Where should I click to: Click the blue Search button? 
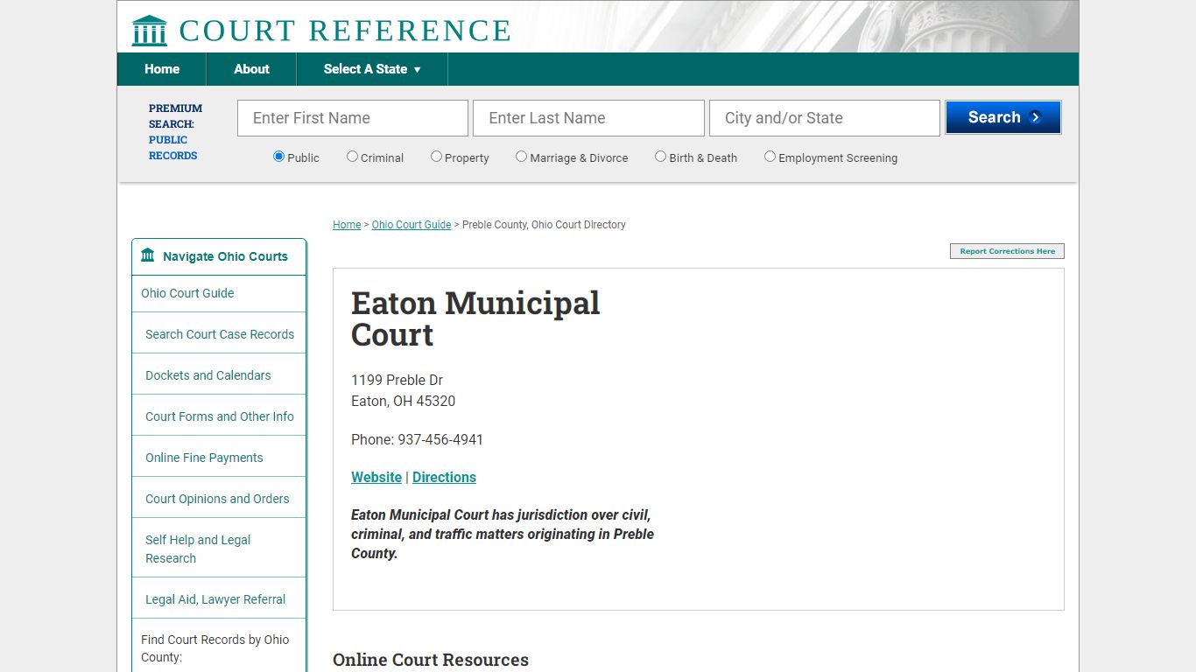click(x=1003, y=117)
